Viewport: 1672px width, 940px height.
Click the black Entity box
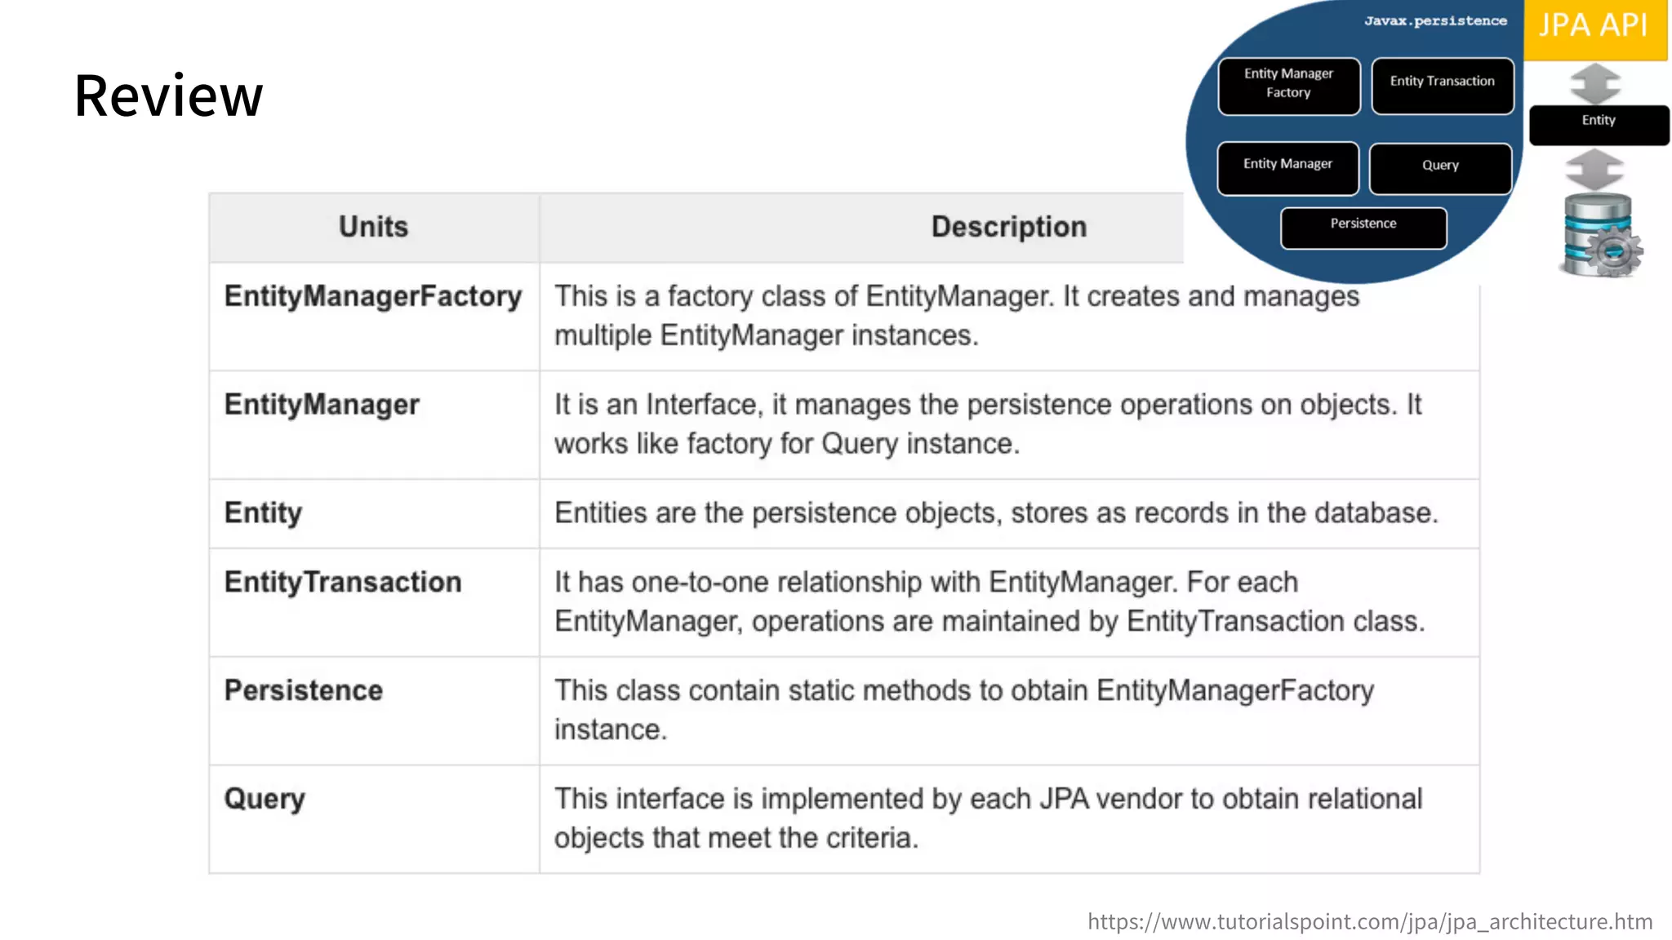pyautogui.click(x=1599, y=125)
